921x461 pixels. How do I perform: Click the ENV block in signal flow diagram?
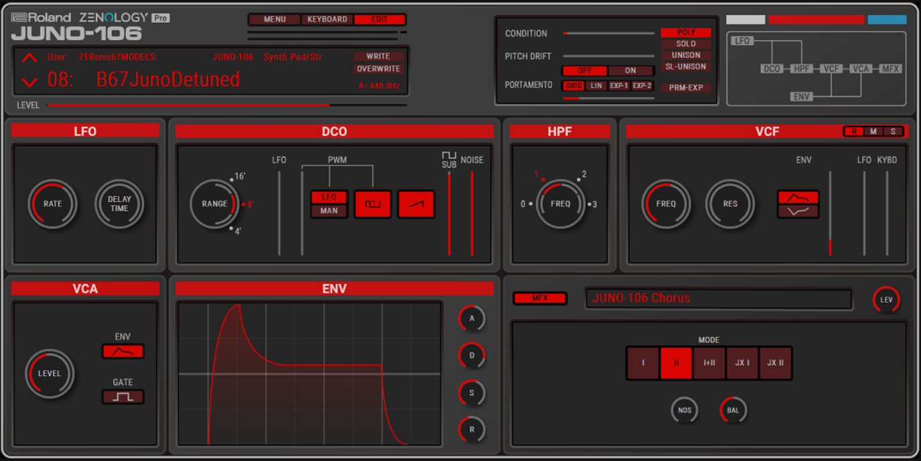tap(802, 96)
